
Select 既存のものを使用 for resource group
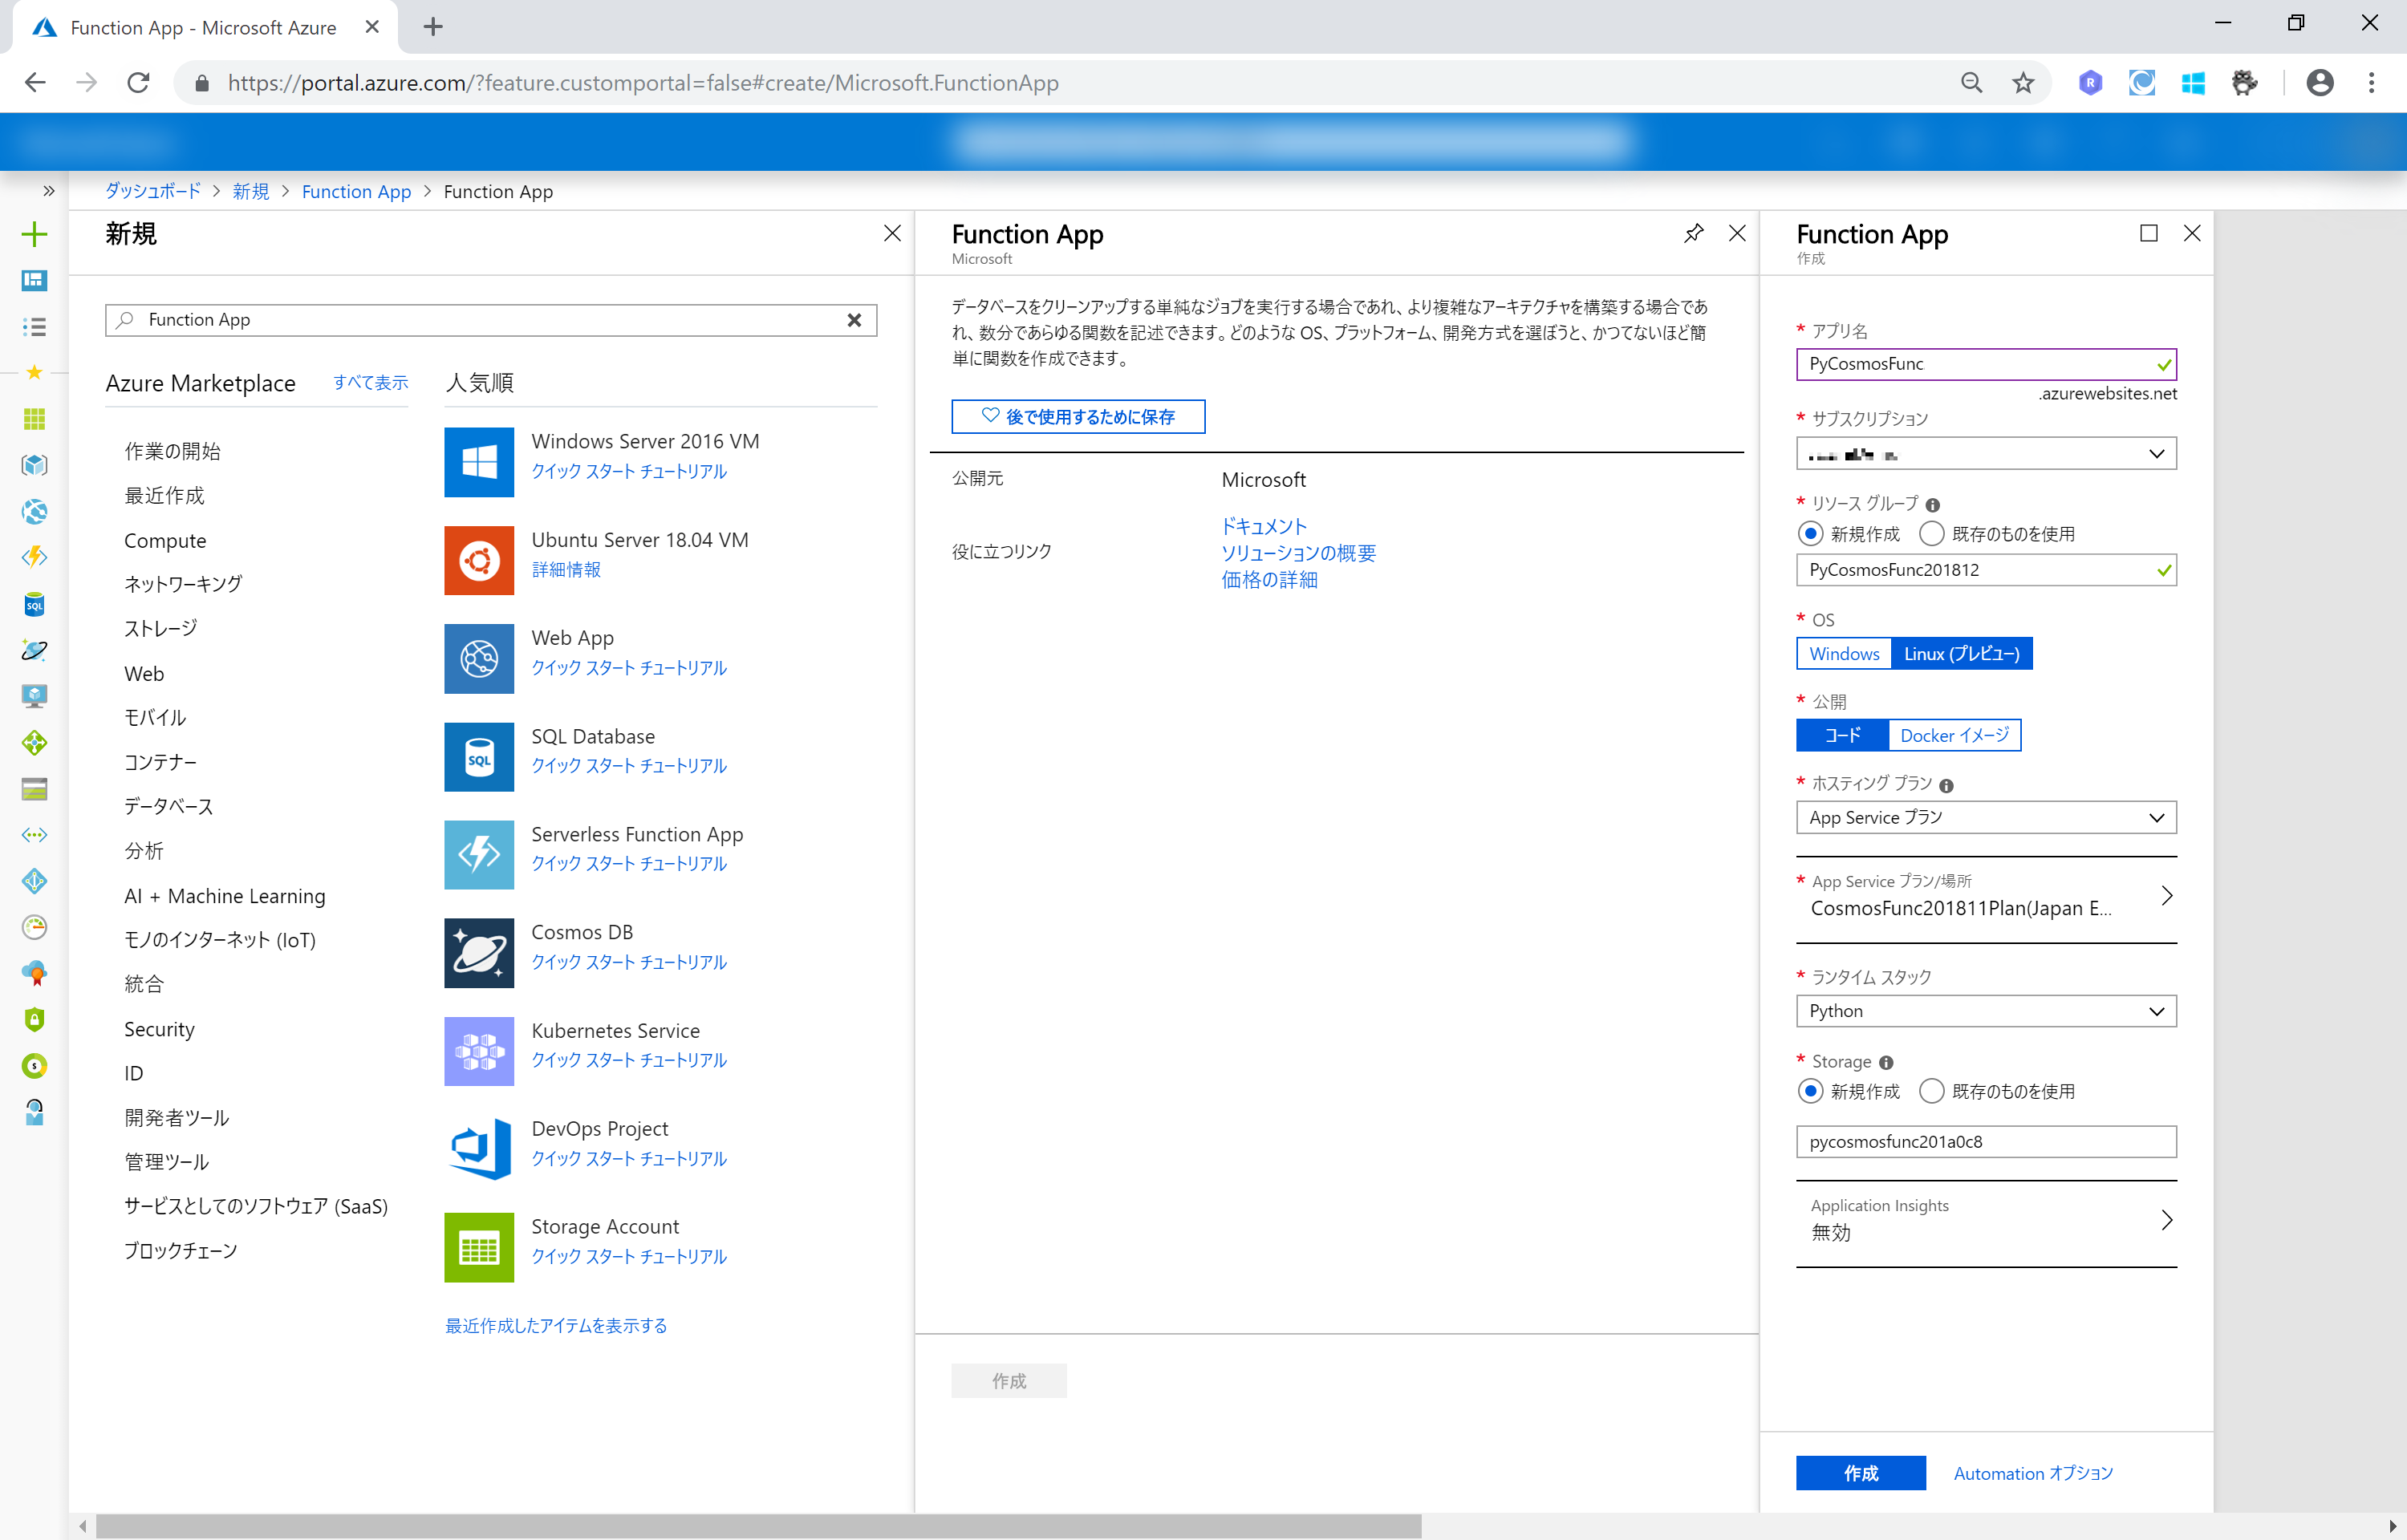tap(1932, 533)
